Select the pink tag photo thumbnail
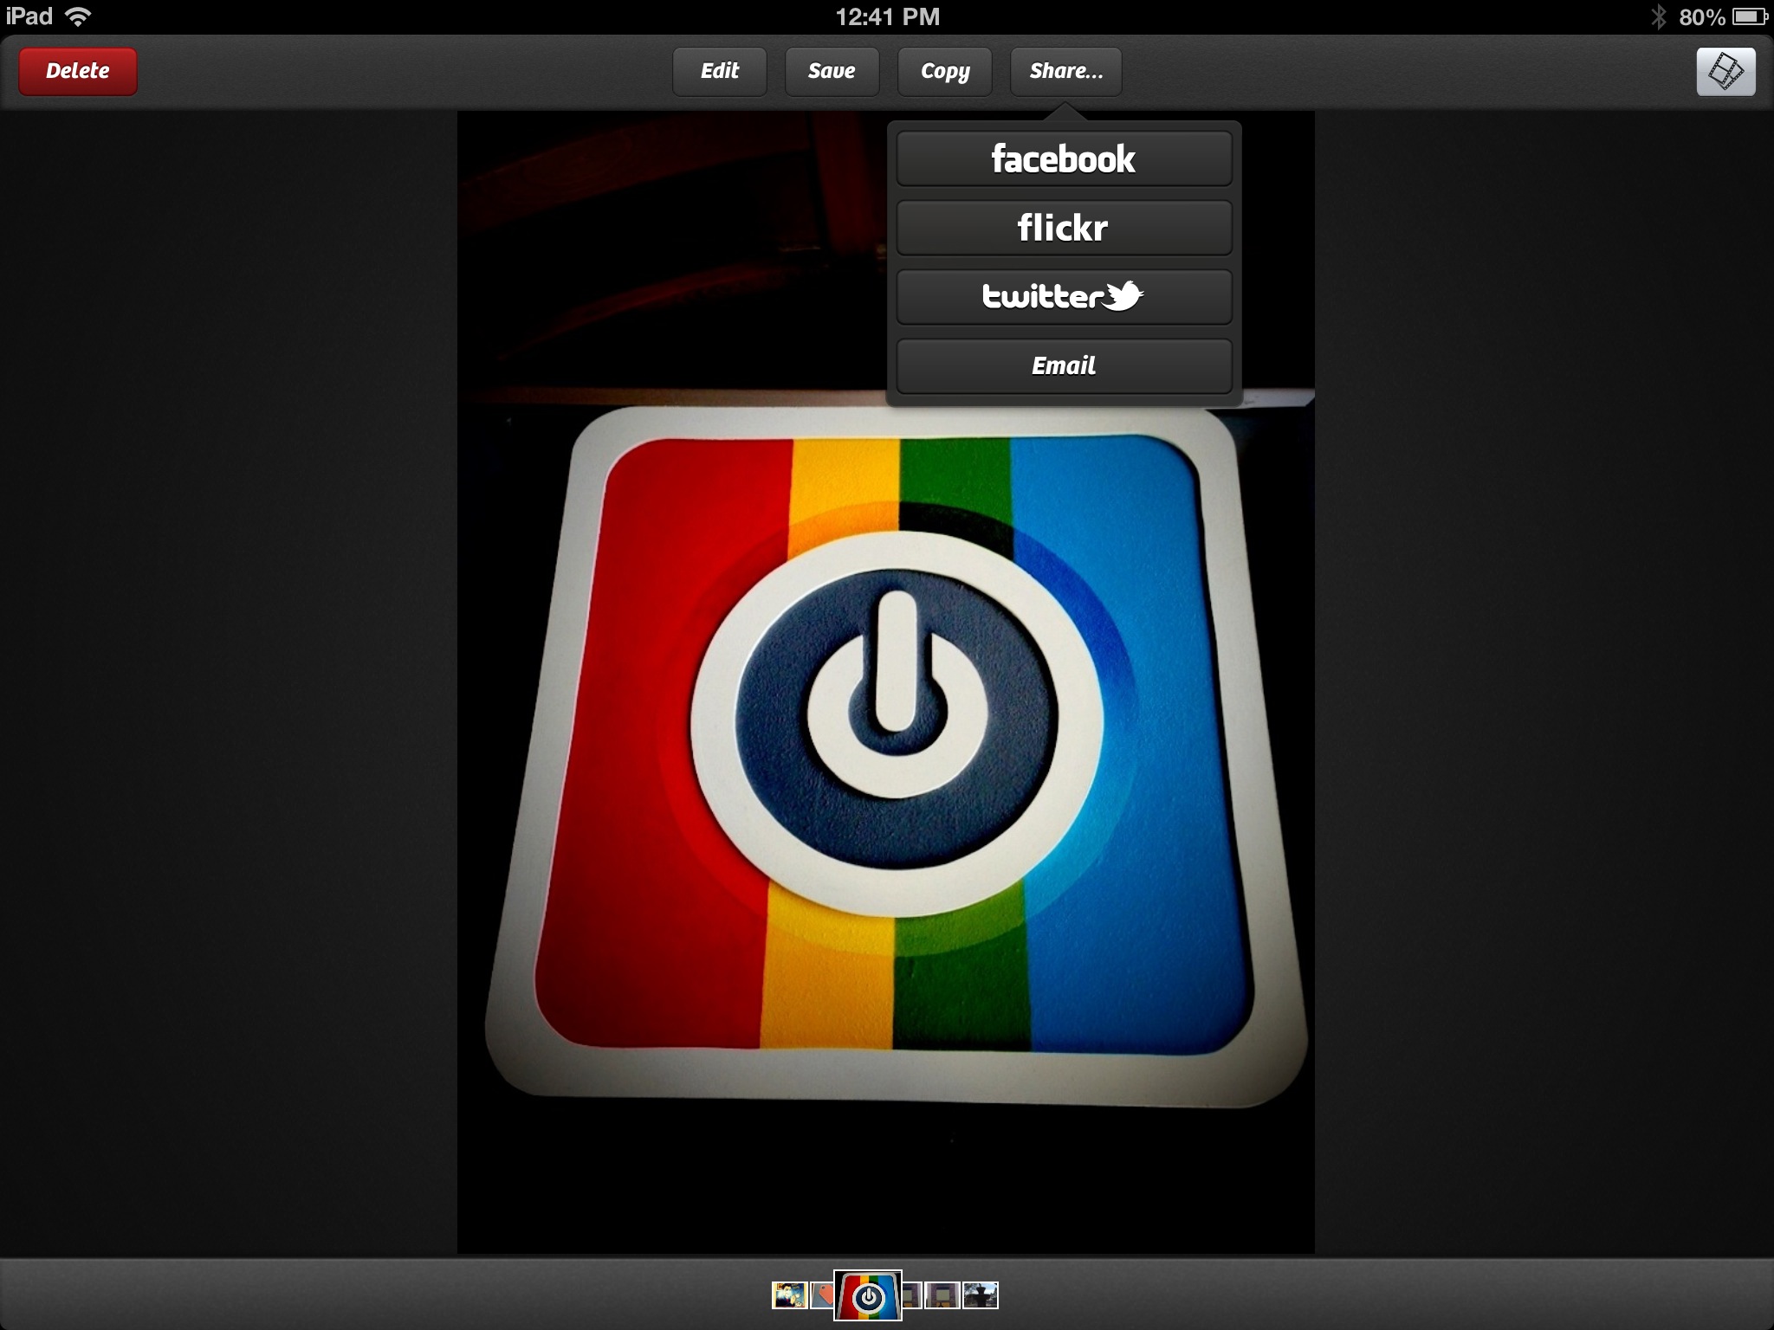 (820, 1295)
